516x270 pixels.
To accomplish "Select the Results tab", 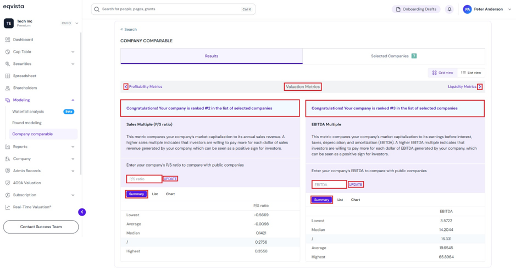I will click(212, 56).
